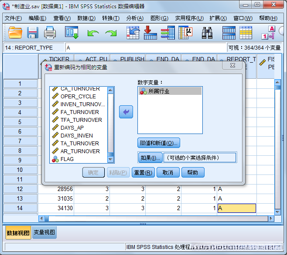Image resolution: width=287 pixels, height=255 pixels.
Task: Open the 转换(T) menu
Action: (111, 18)
